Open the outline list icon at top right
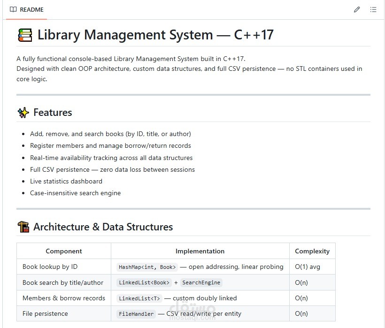Screen dimensions: 385x328 374,9
